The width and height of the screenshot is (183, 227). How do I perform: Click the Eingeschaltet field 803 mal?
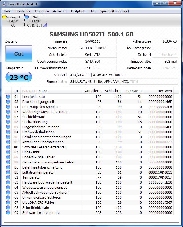(x=165, y=61)
